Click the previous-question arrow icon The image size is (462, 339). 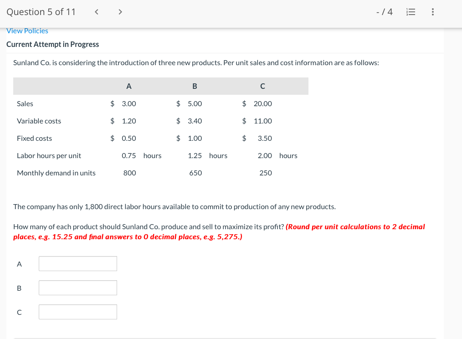coord(96,12)
